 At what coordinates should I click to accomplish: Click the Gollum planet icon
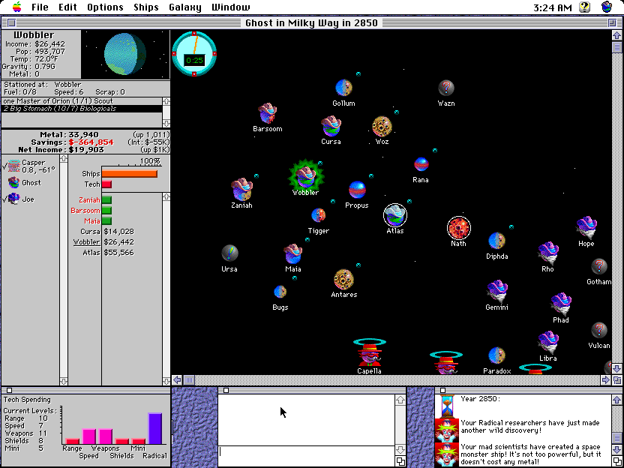[343, 88]
